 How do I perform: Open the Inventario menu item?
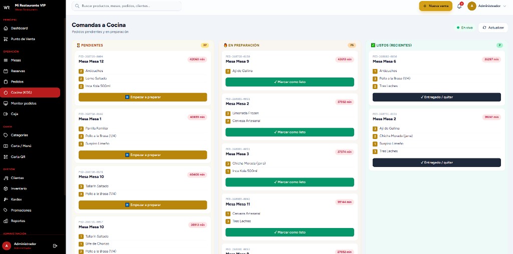pyautogui.click(x=30, y=188)
